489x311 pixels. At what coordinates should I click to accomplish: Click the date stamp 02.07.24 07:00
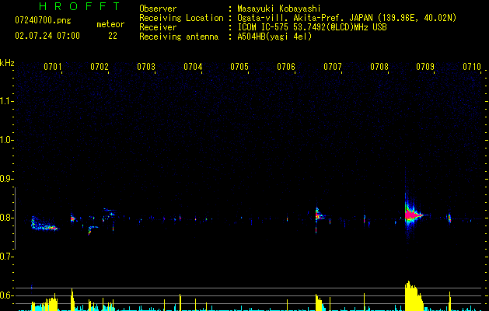coord(47,36)
